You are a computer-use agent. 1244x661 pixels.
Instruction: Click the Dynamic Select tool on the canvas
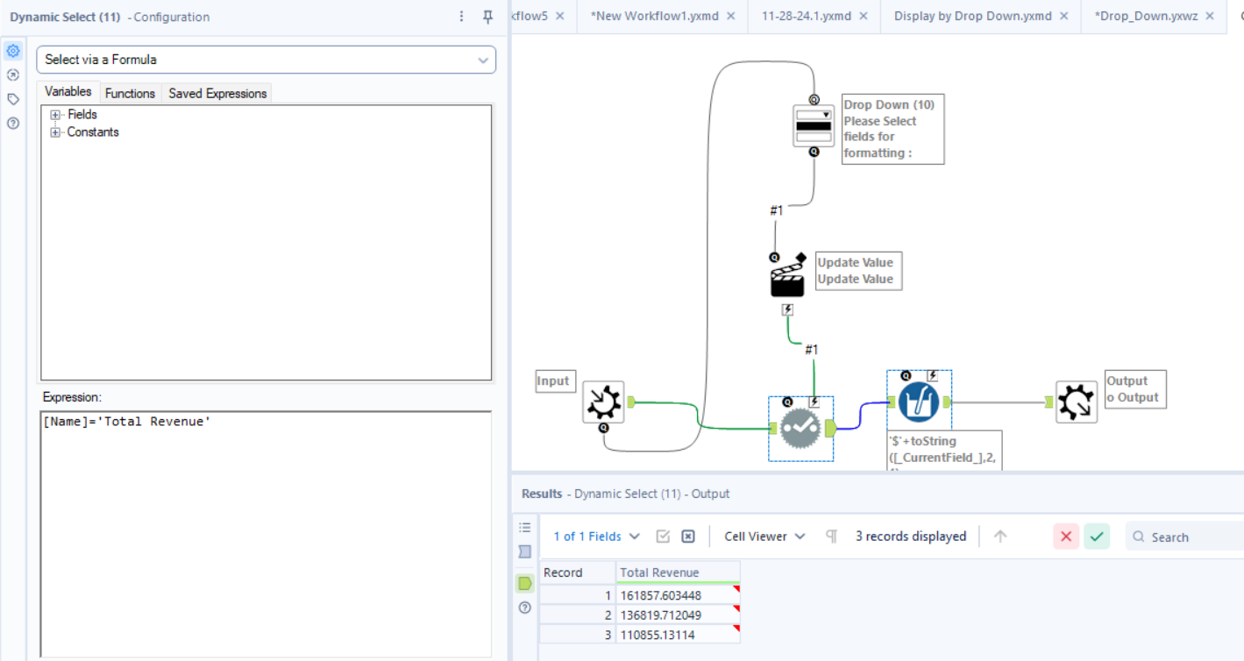pos(800,428)
